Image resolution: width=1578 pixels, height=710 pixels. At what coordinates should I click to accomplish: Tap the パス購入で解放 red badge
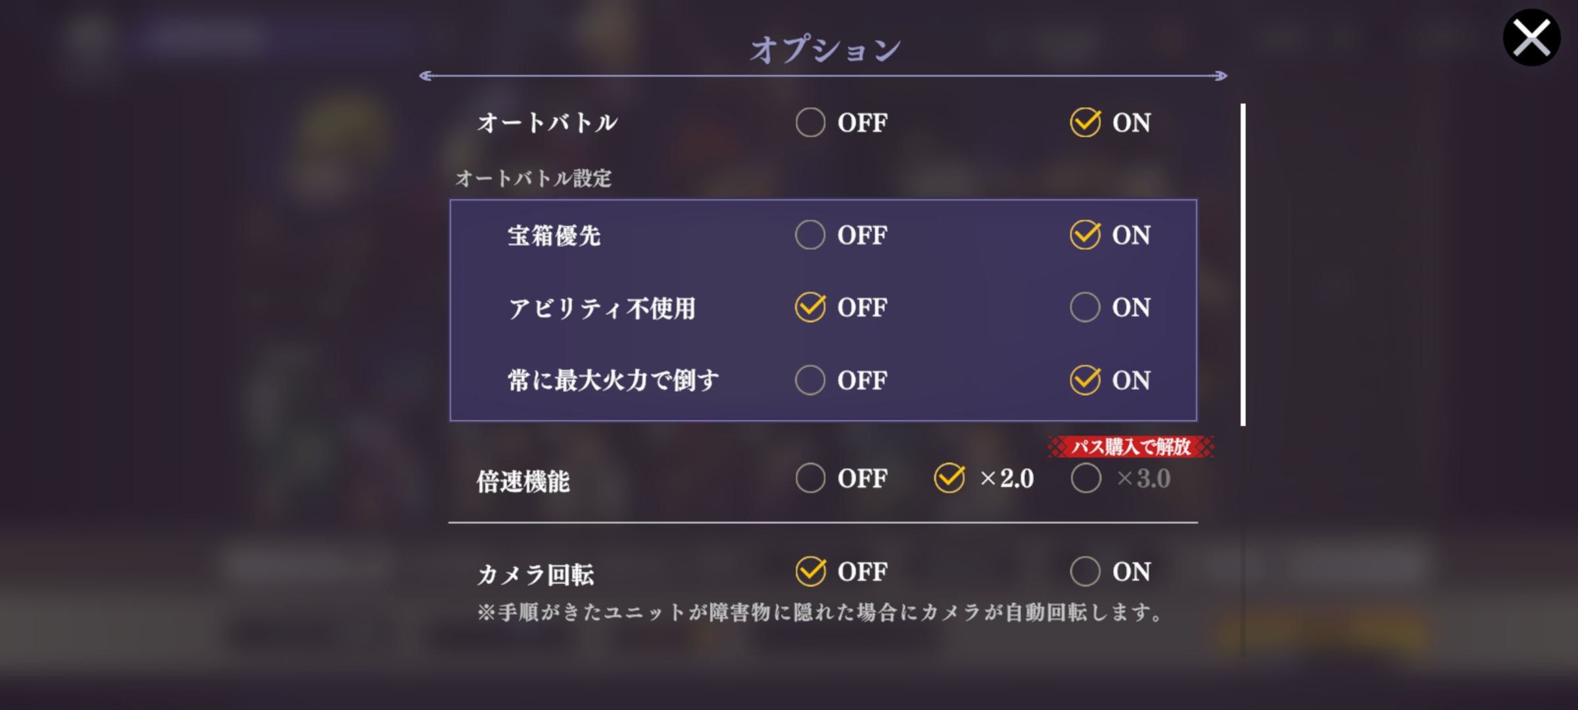pyautogui.click(x=1131, y=446)
